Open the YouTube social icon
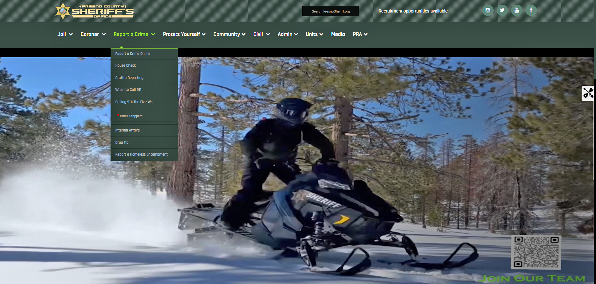This screenshot has width=596, height=284. [x=516, y=10]
